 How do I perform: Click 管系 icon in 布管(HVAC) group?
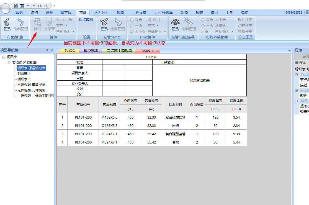click(104, 24)
